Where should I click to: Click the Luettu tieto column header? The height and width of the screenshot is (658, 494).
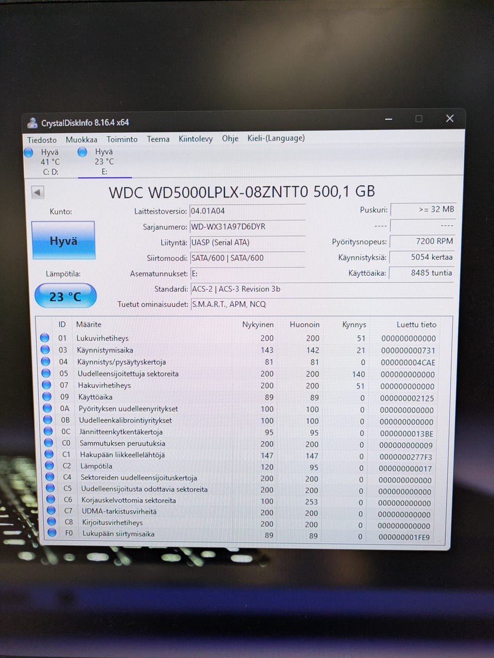(416, 325)
